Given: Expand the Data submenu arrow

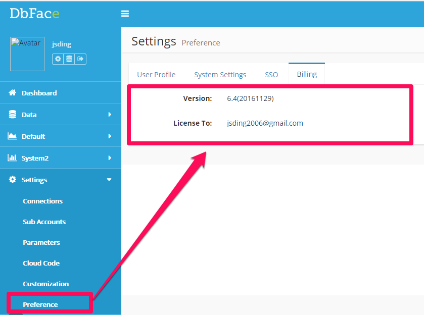Looking at the screenshot, I should pyautogui.click(x=110, y=115).
